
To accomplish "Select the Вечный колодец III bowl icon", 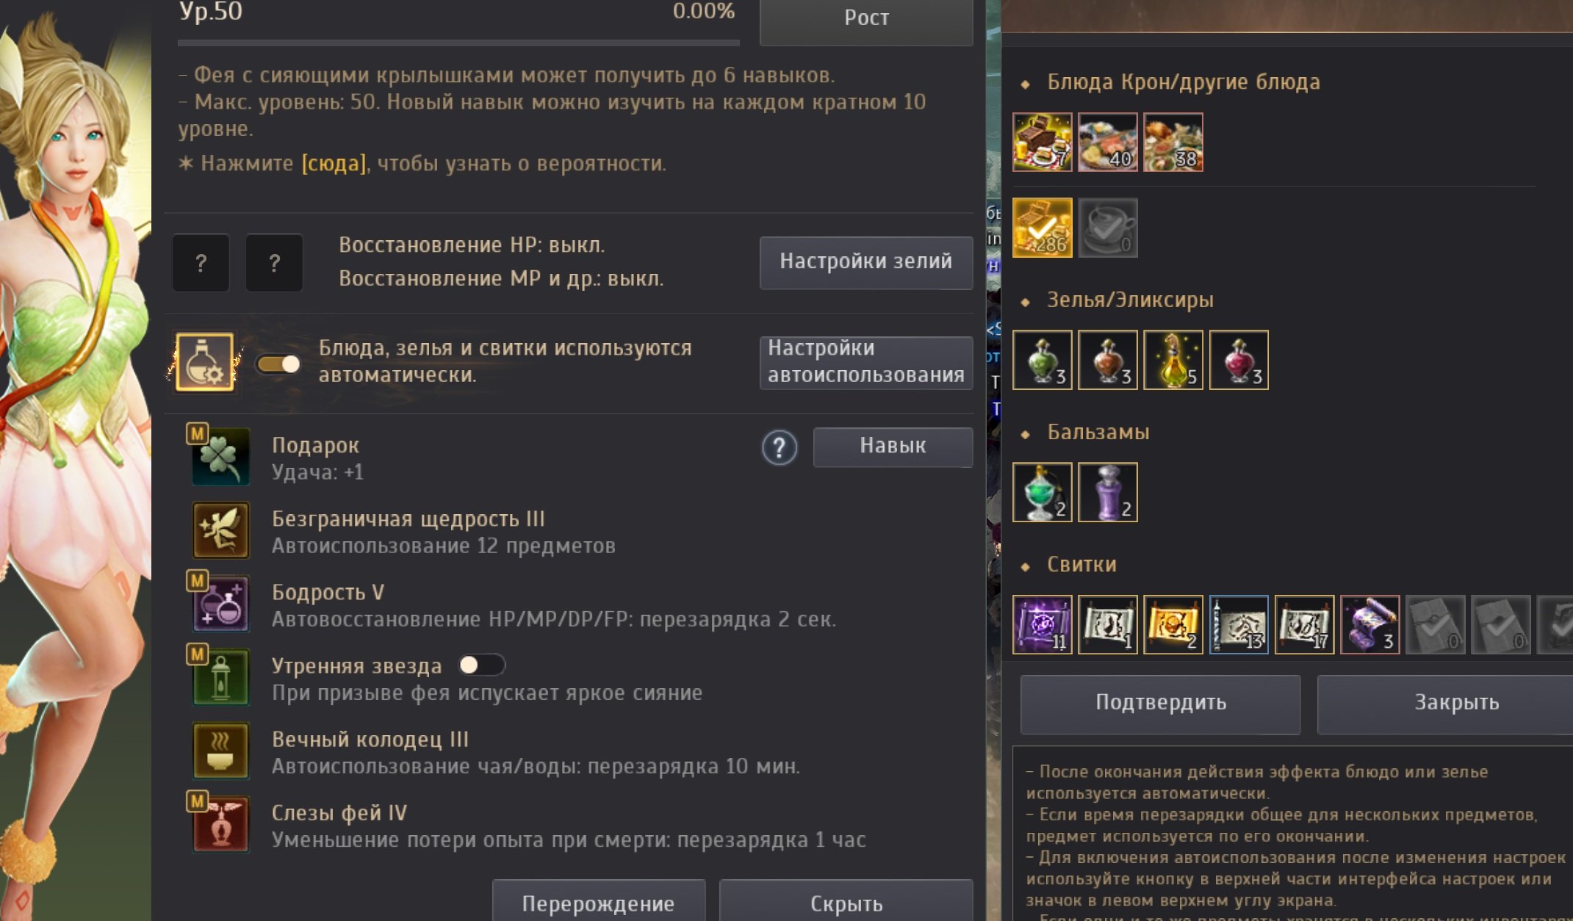I will (220, 751).
